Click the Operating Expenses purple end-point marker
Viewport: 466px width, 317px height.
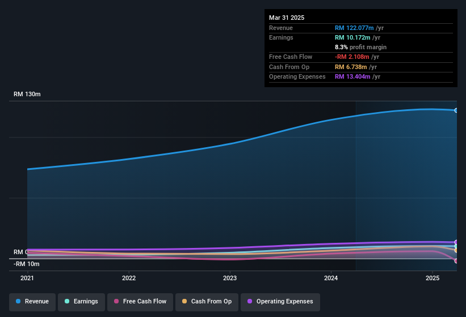pyautogui.click(x=456, y=242)
